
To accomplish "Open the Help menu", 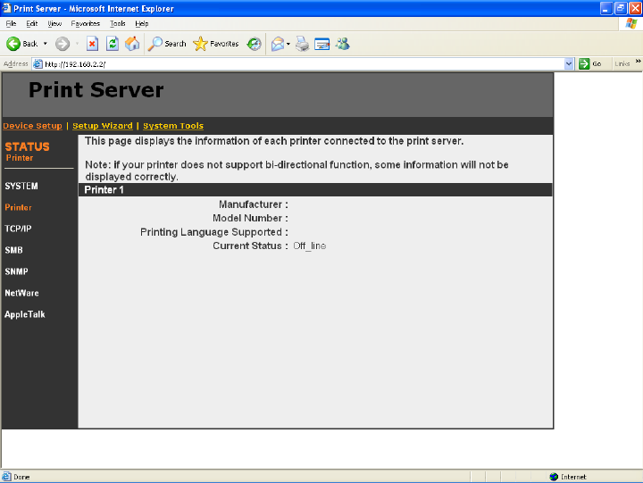I will coord(142,23).
